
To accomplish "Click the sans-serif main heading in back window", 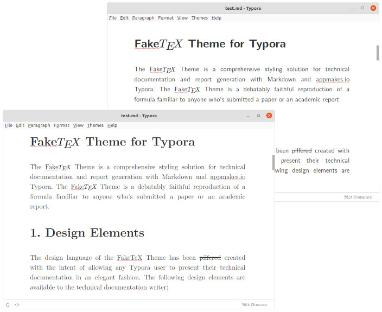I will (x=210, y=44).
